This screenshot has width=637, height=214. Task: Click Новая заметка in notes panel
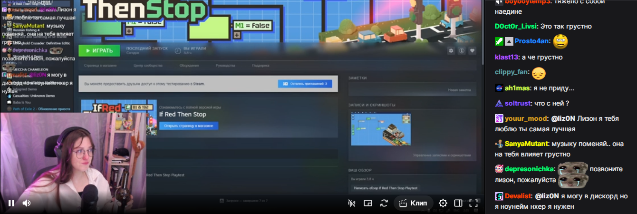459,90
